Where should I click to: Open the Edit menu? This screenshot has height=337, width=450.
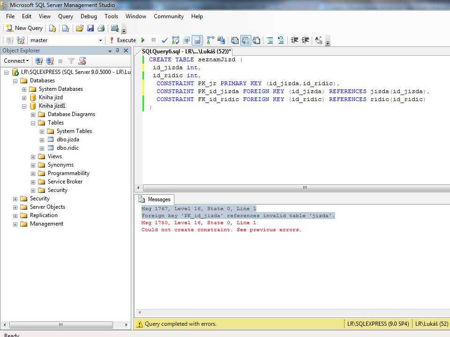pyautogui.click(x=27, y=16)
